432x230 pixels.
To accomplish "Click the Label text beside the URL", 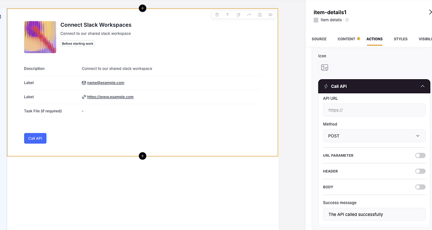I will pyautogui.click(x=29, y=97).
